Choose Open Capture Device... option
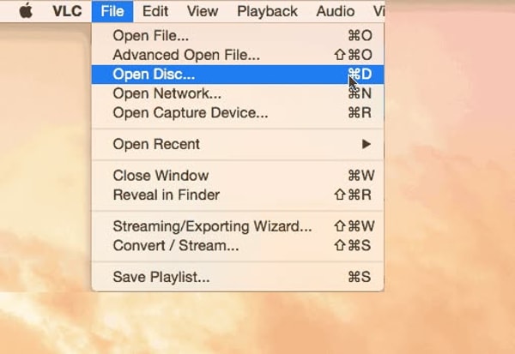 [238, 113]
